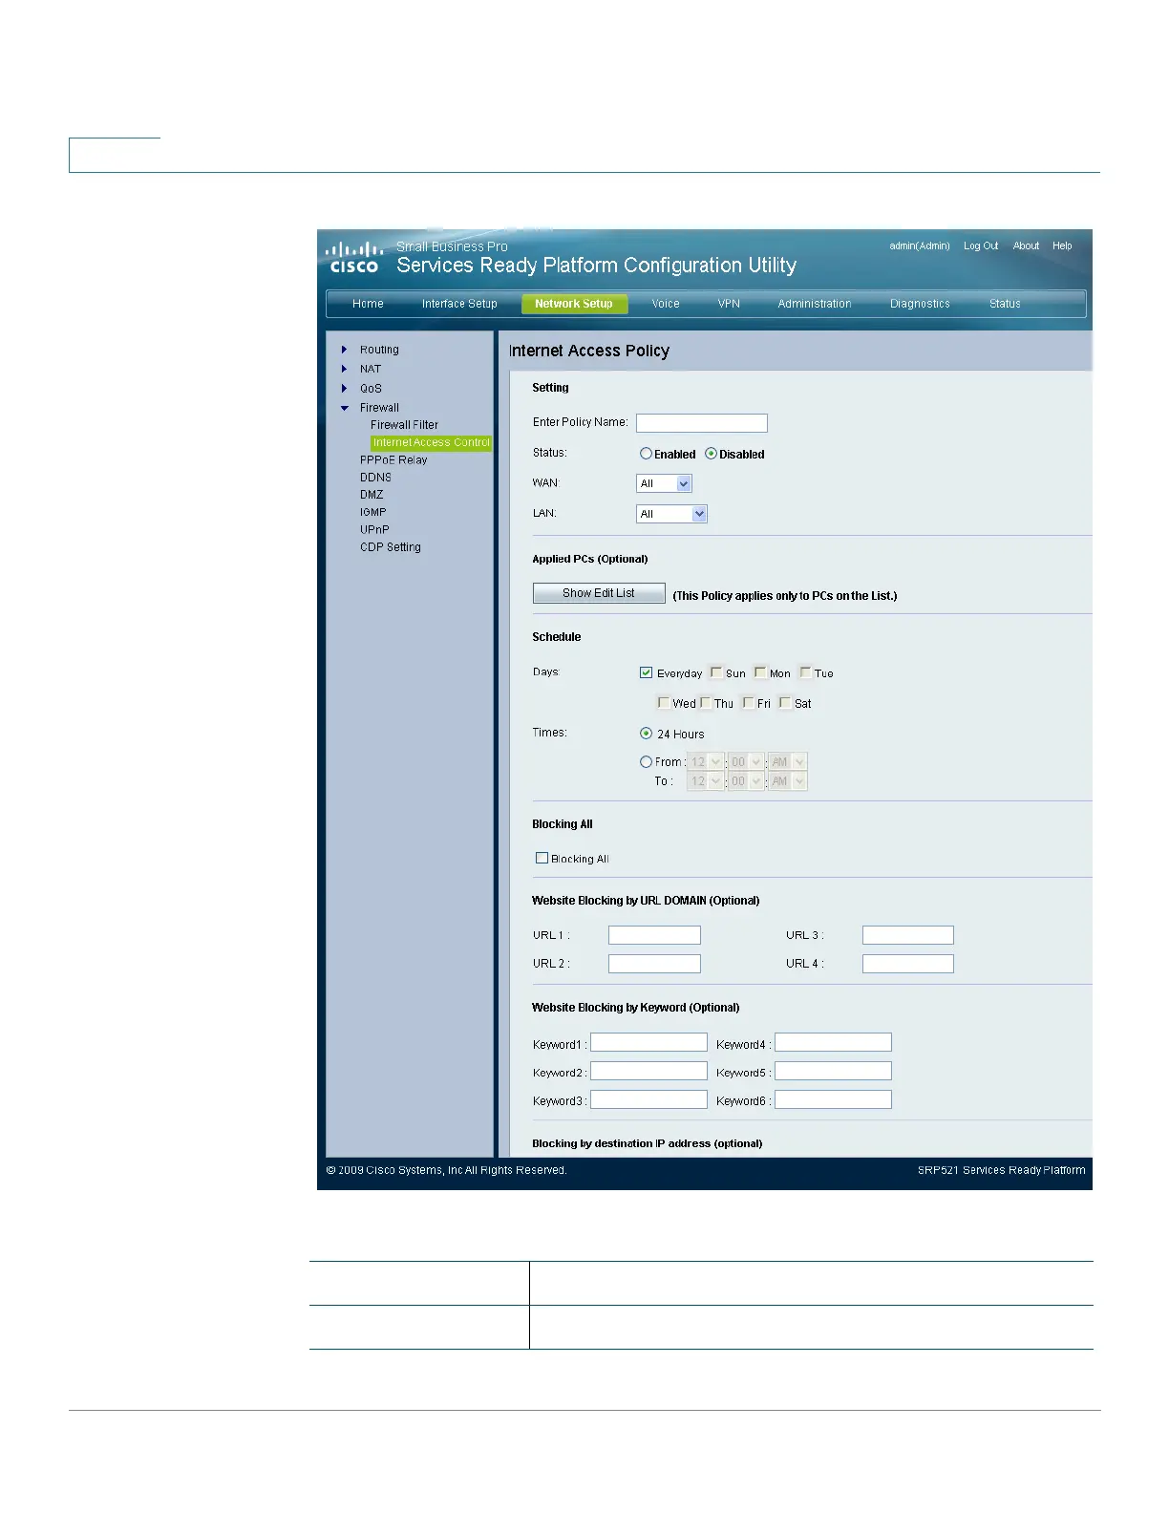The width and height of the screenshot is (1169, 1513).
Task: Click the URL 3 input field
Action: 908,935
